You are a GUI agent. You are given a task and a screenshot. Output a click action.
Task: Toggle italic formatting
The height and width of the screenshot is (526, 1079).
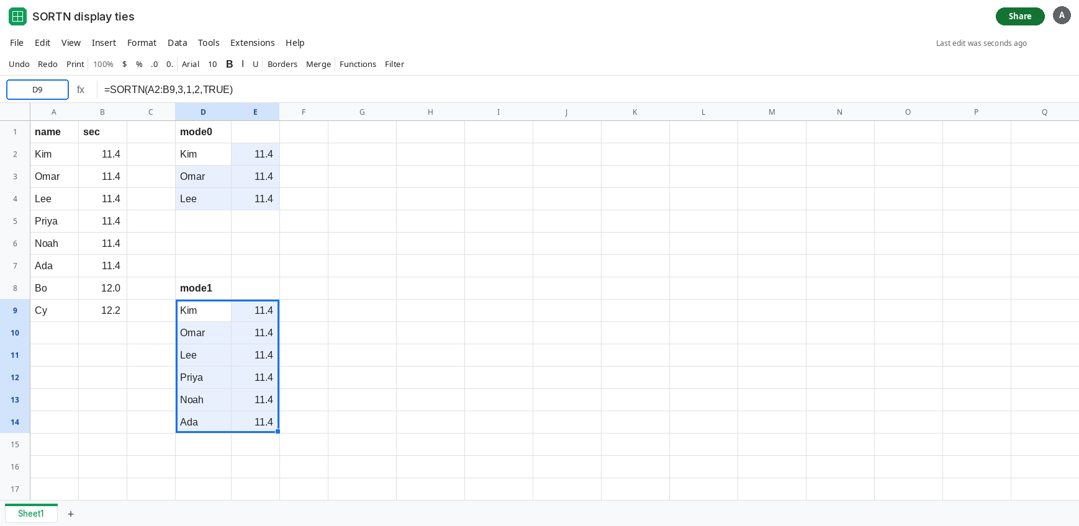[x=243, y=64]
